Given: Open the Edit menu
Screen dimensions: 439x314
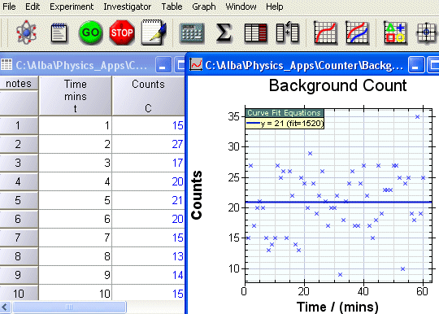Looking at the screenshot, I should [x=33, y=7].
